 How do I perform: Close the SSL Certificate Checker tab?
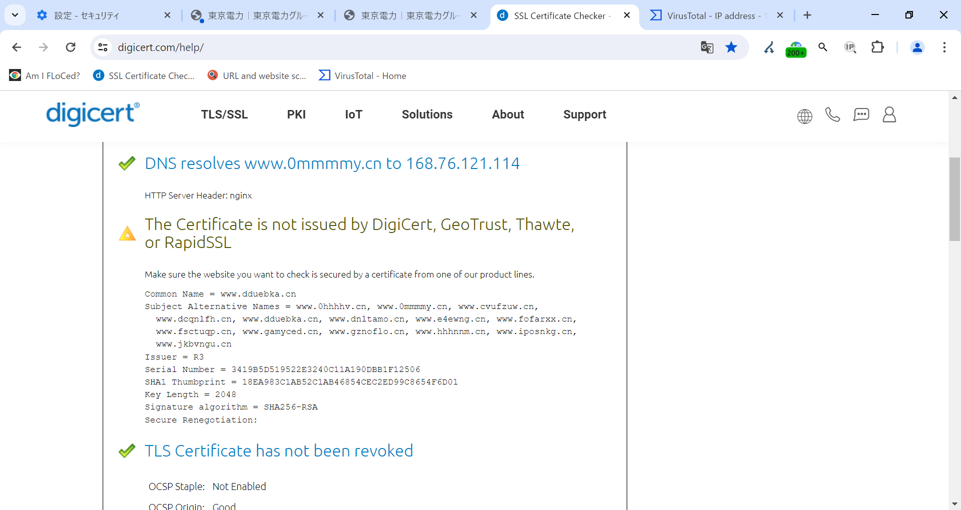pyautogui.click(x=627, y=15)
